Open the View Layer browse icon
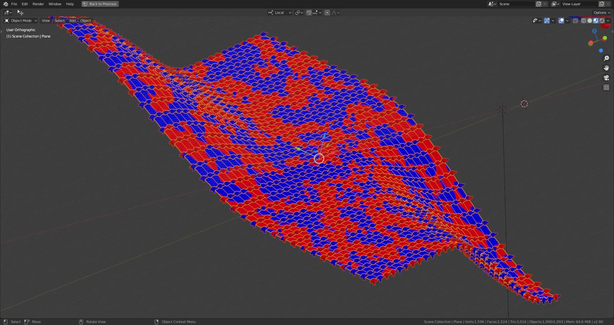This screenshot has height=325, width=614. pos(555,4)
